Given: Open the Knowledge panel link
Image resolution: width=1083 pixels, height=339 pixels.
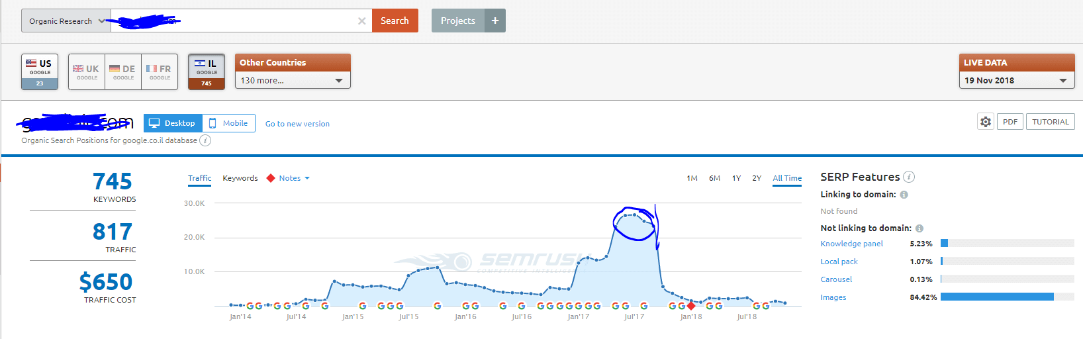Looking at the screenshot, I should (851, 244).
